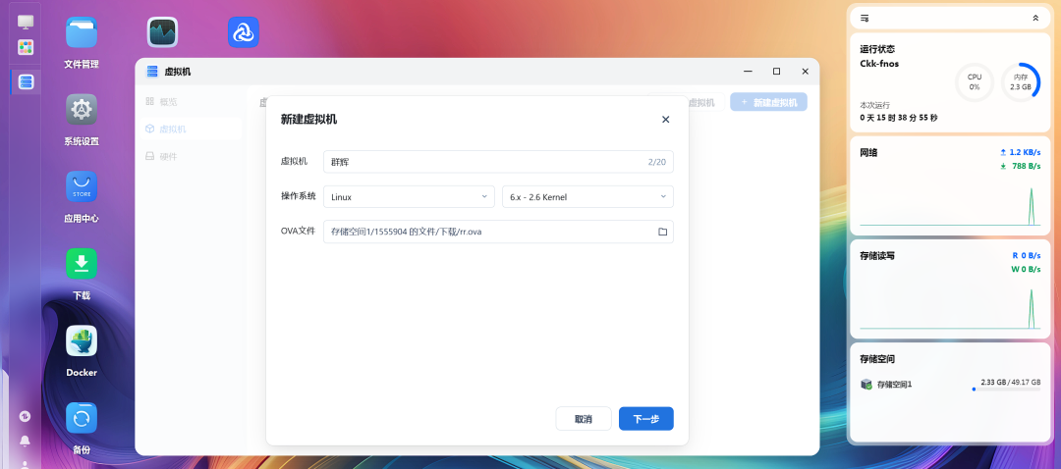Browse for OVA file via folder icon
This screenshot has width=1061, height=469.
click(x=662, y=232)
